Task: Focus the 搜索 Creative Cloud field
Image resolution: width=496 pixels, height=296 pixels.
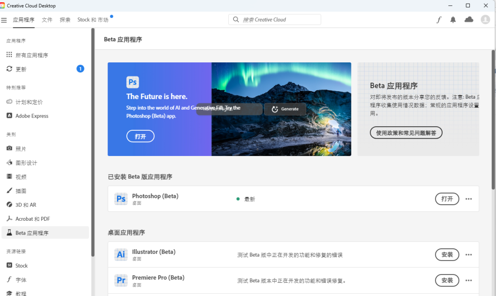Action: 275,20
